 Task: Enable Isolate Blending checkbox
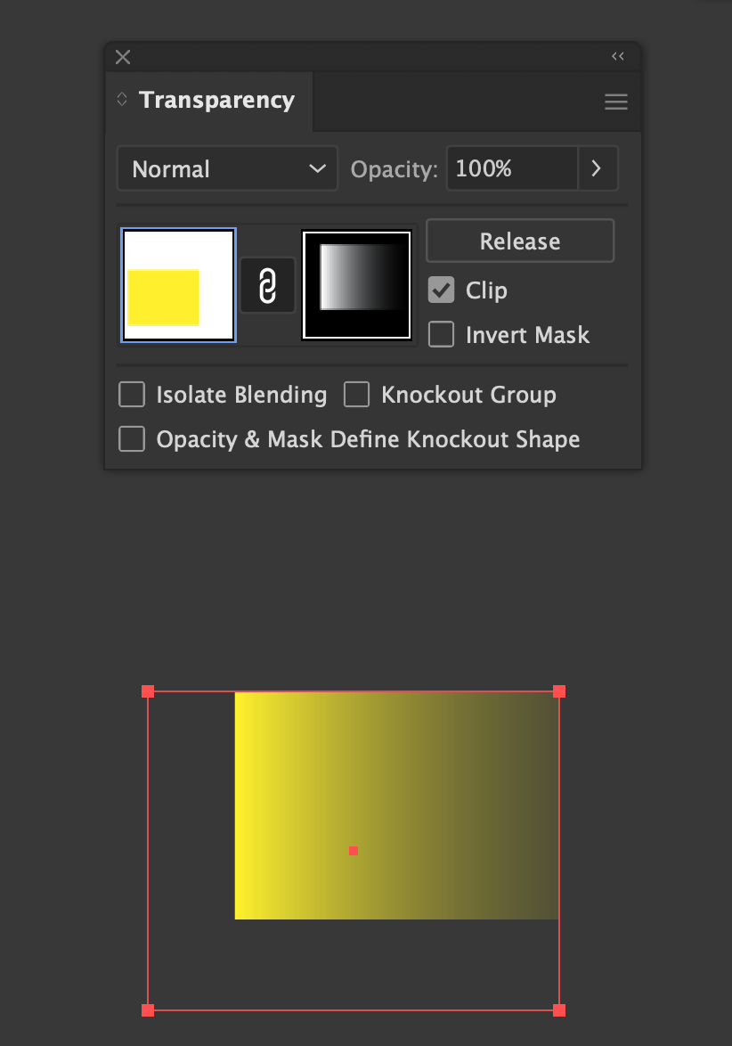point(131,394)
